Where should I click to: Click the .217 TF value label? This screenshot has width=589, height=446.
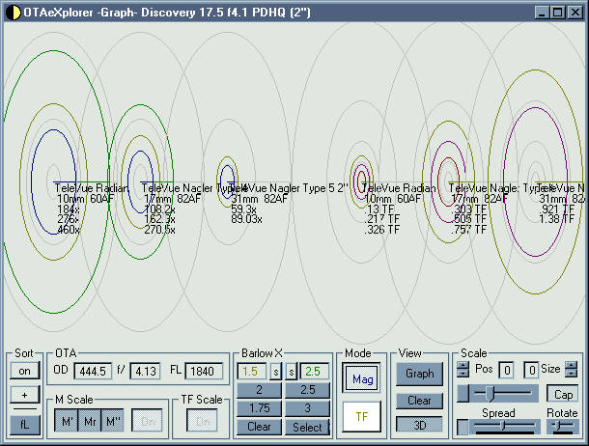coord(381,219)
